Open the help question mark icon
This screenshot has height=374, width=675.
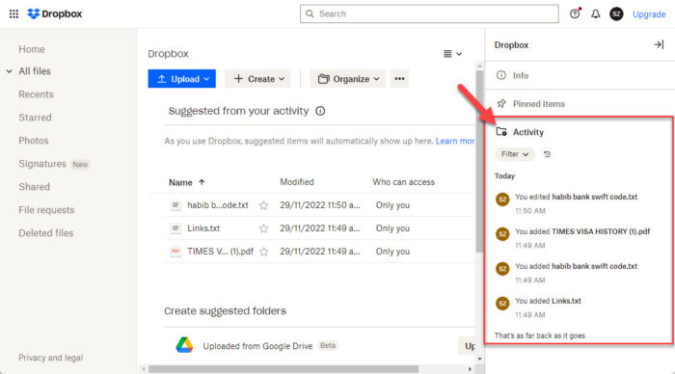click(x=575, y=13)
